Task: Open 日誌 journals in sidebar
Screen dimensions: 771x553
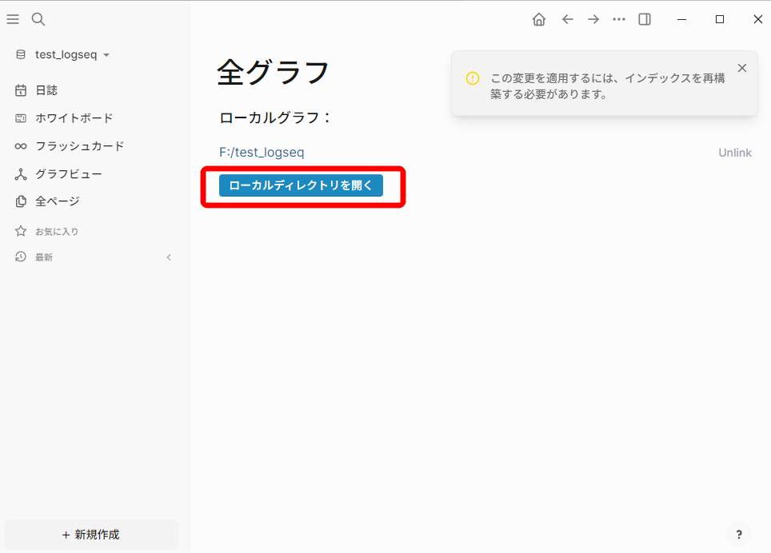Action: pos(46,90)
